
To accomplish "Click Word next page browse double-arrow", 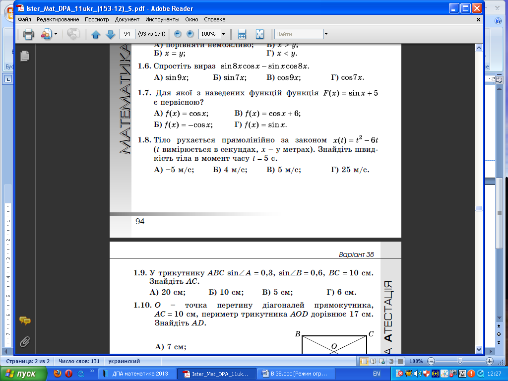I will point(499,343).
